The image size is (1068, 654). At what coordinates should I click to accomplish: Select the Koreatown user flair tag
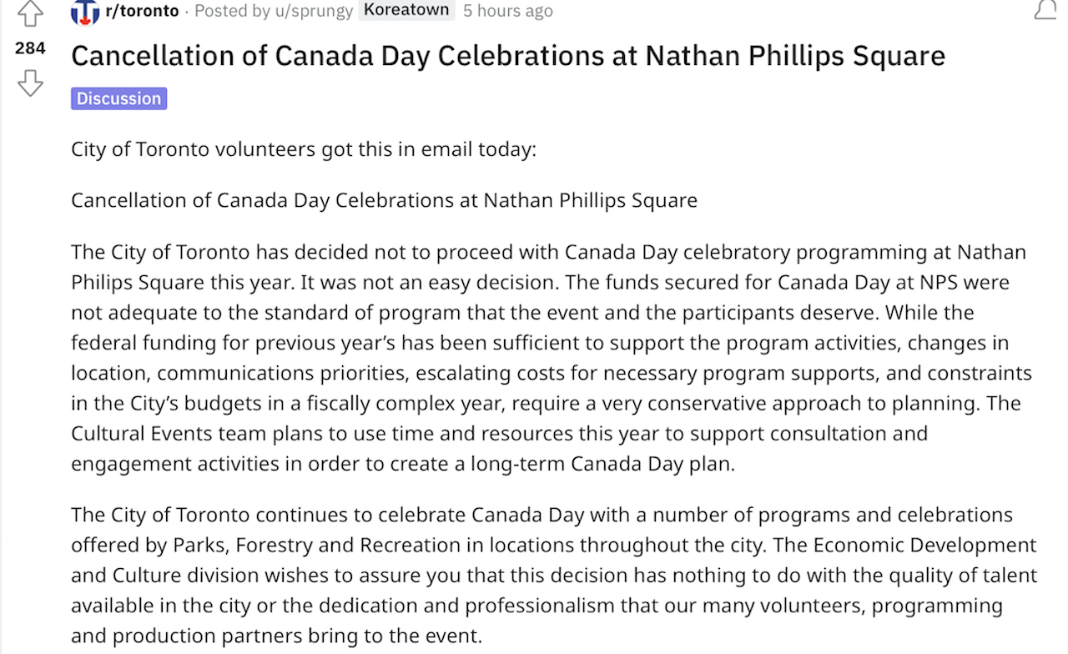click(406, 10)
